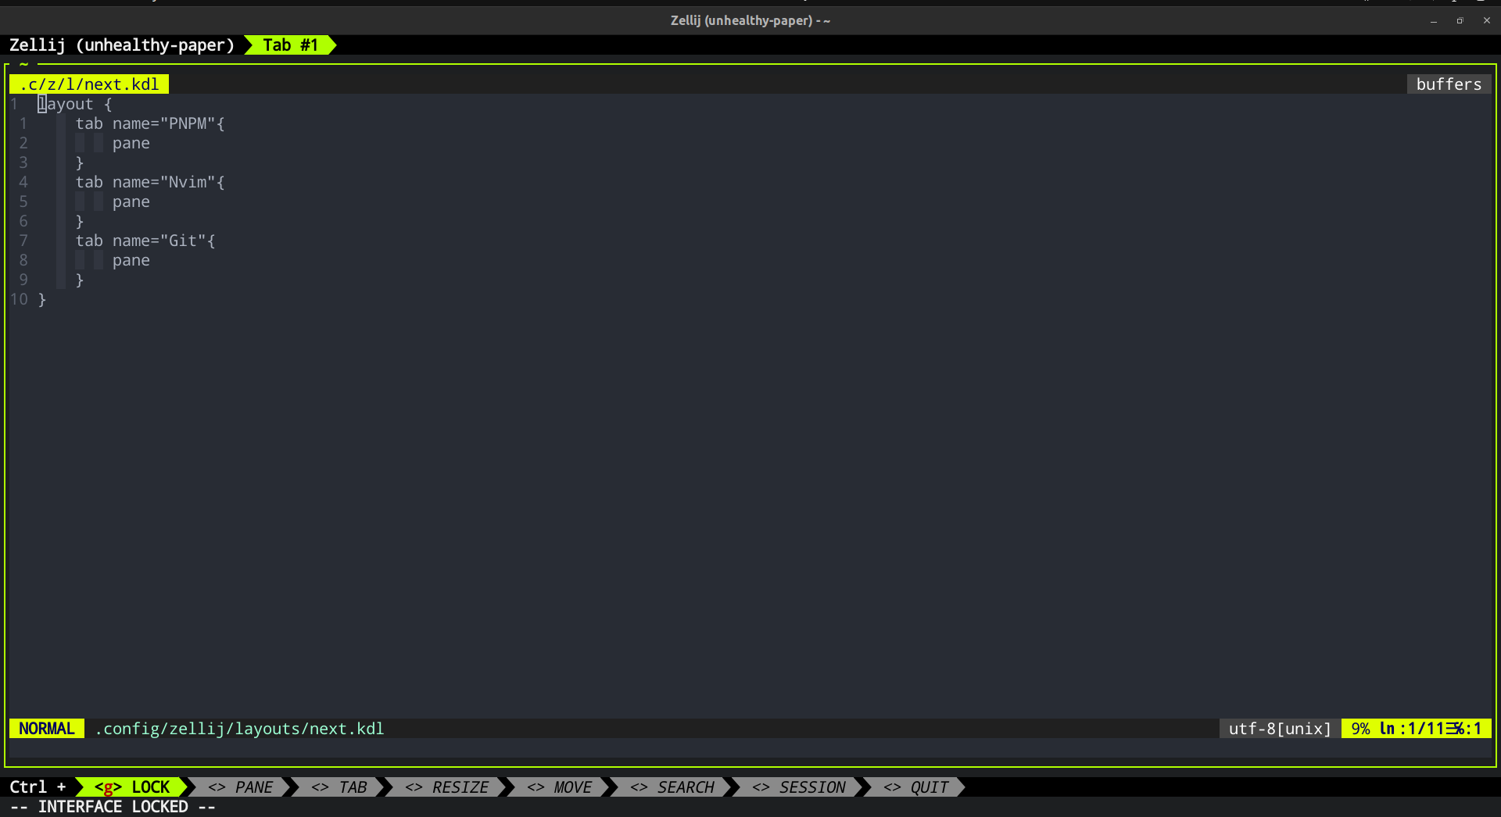Image resolution: width=1501 pixels, height=817 pixels.
Task: Toggle the NORMAL mode indicator
Action: click(45, 728)
